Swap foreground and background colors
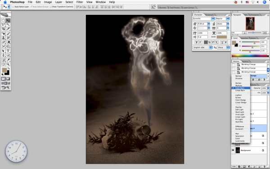The image size is (270, 169). tap(9, 69)
